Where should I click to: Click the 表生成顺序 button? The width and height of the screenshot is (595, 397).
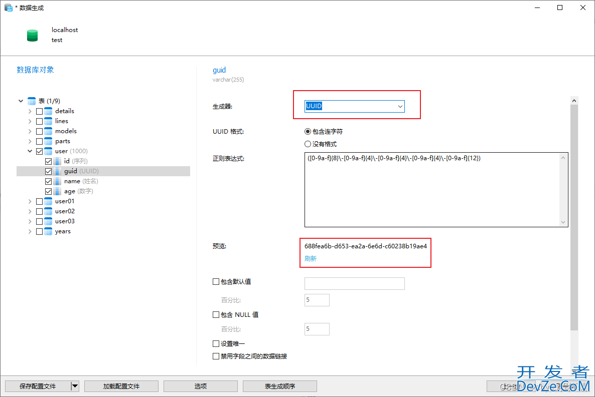tap(279, 386)
